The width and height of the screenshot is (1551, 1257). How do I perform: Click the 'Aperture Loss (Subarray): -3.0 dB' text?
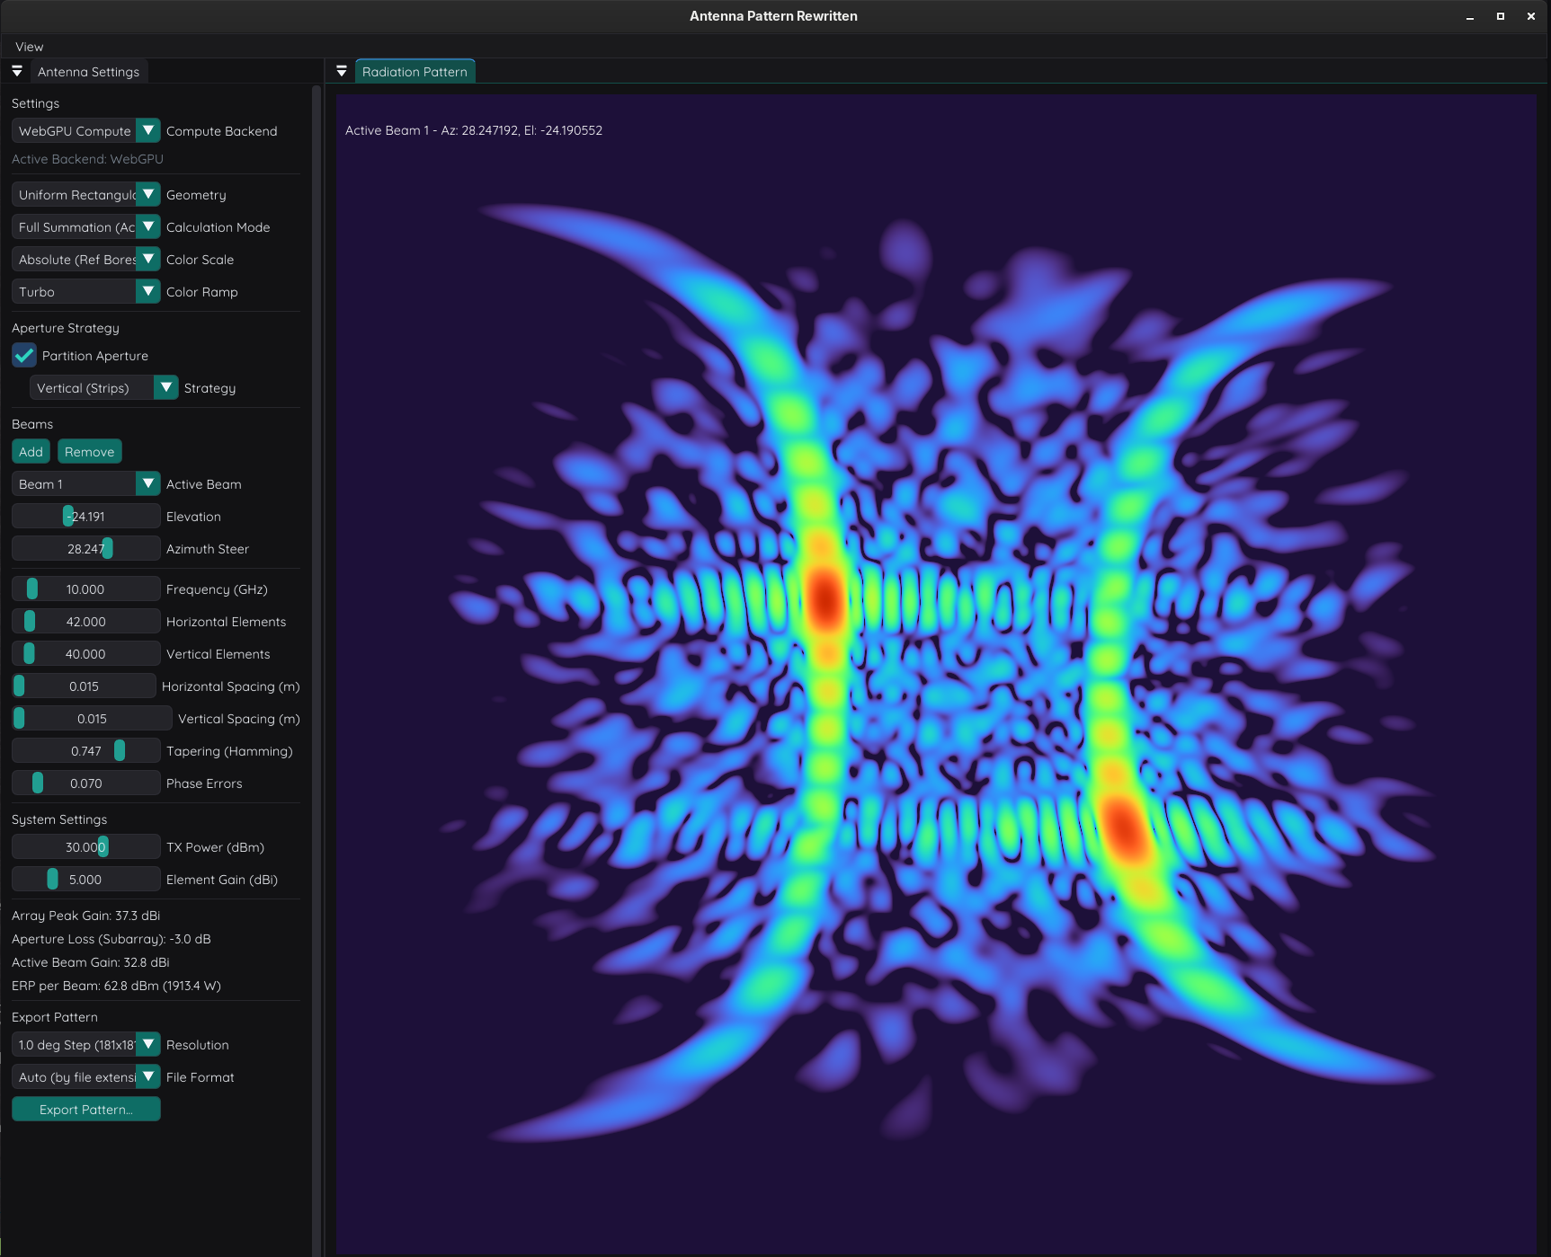(111, 939)
